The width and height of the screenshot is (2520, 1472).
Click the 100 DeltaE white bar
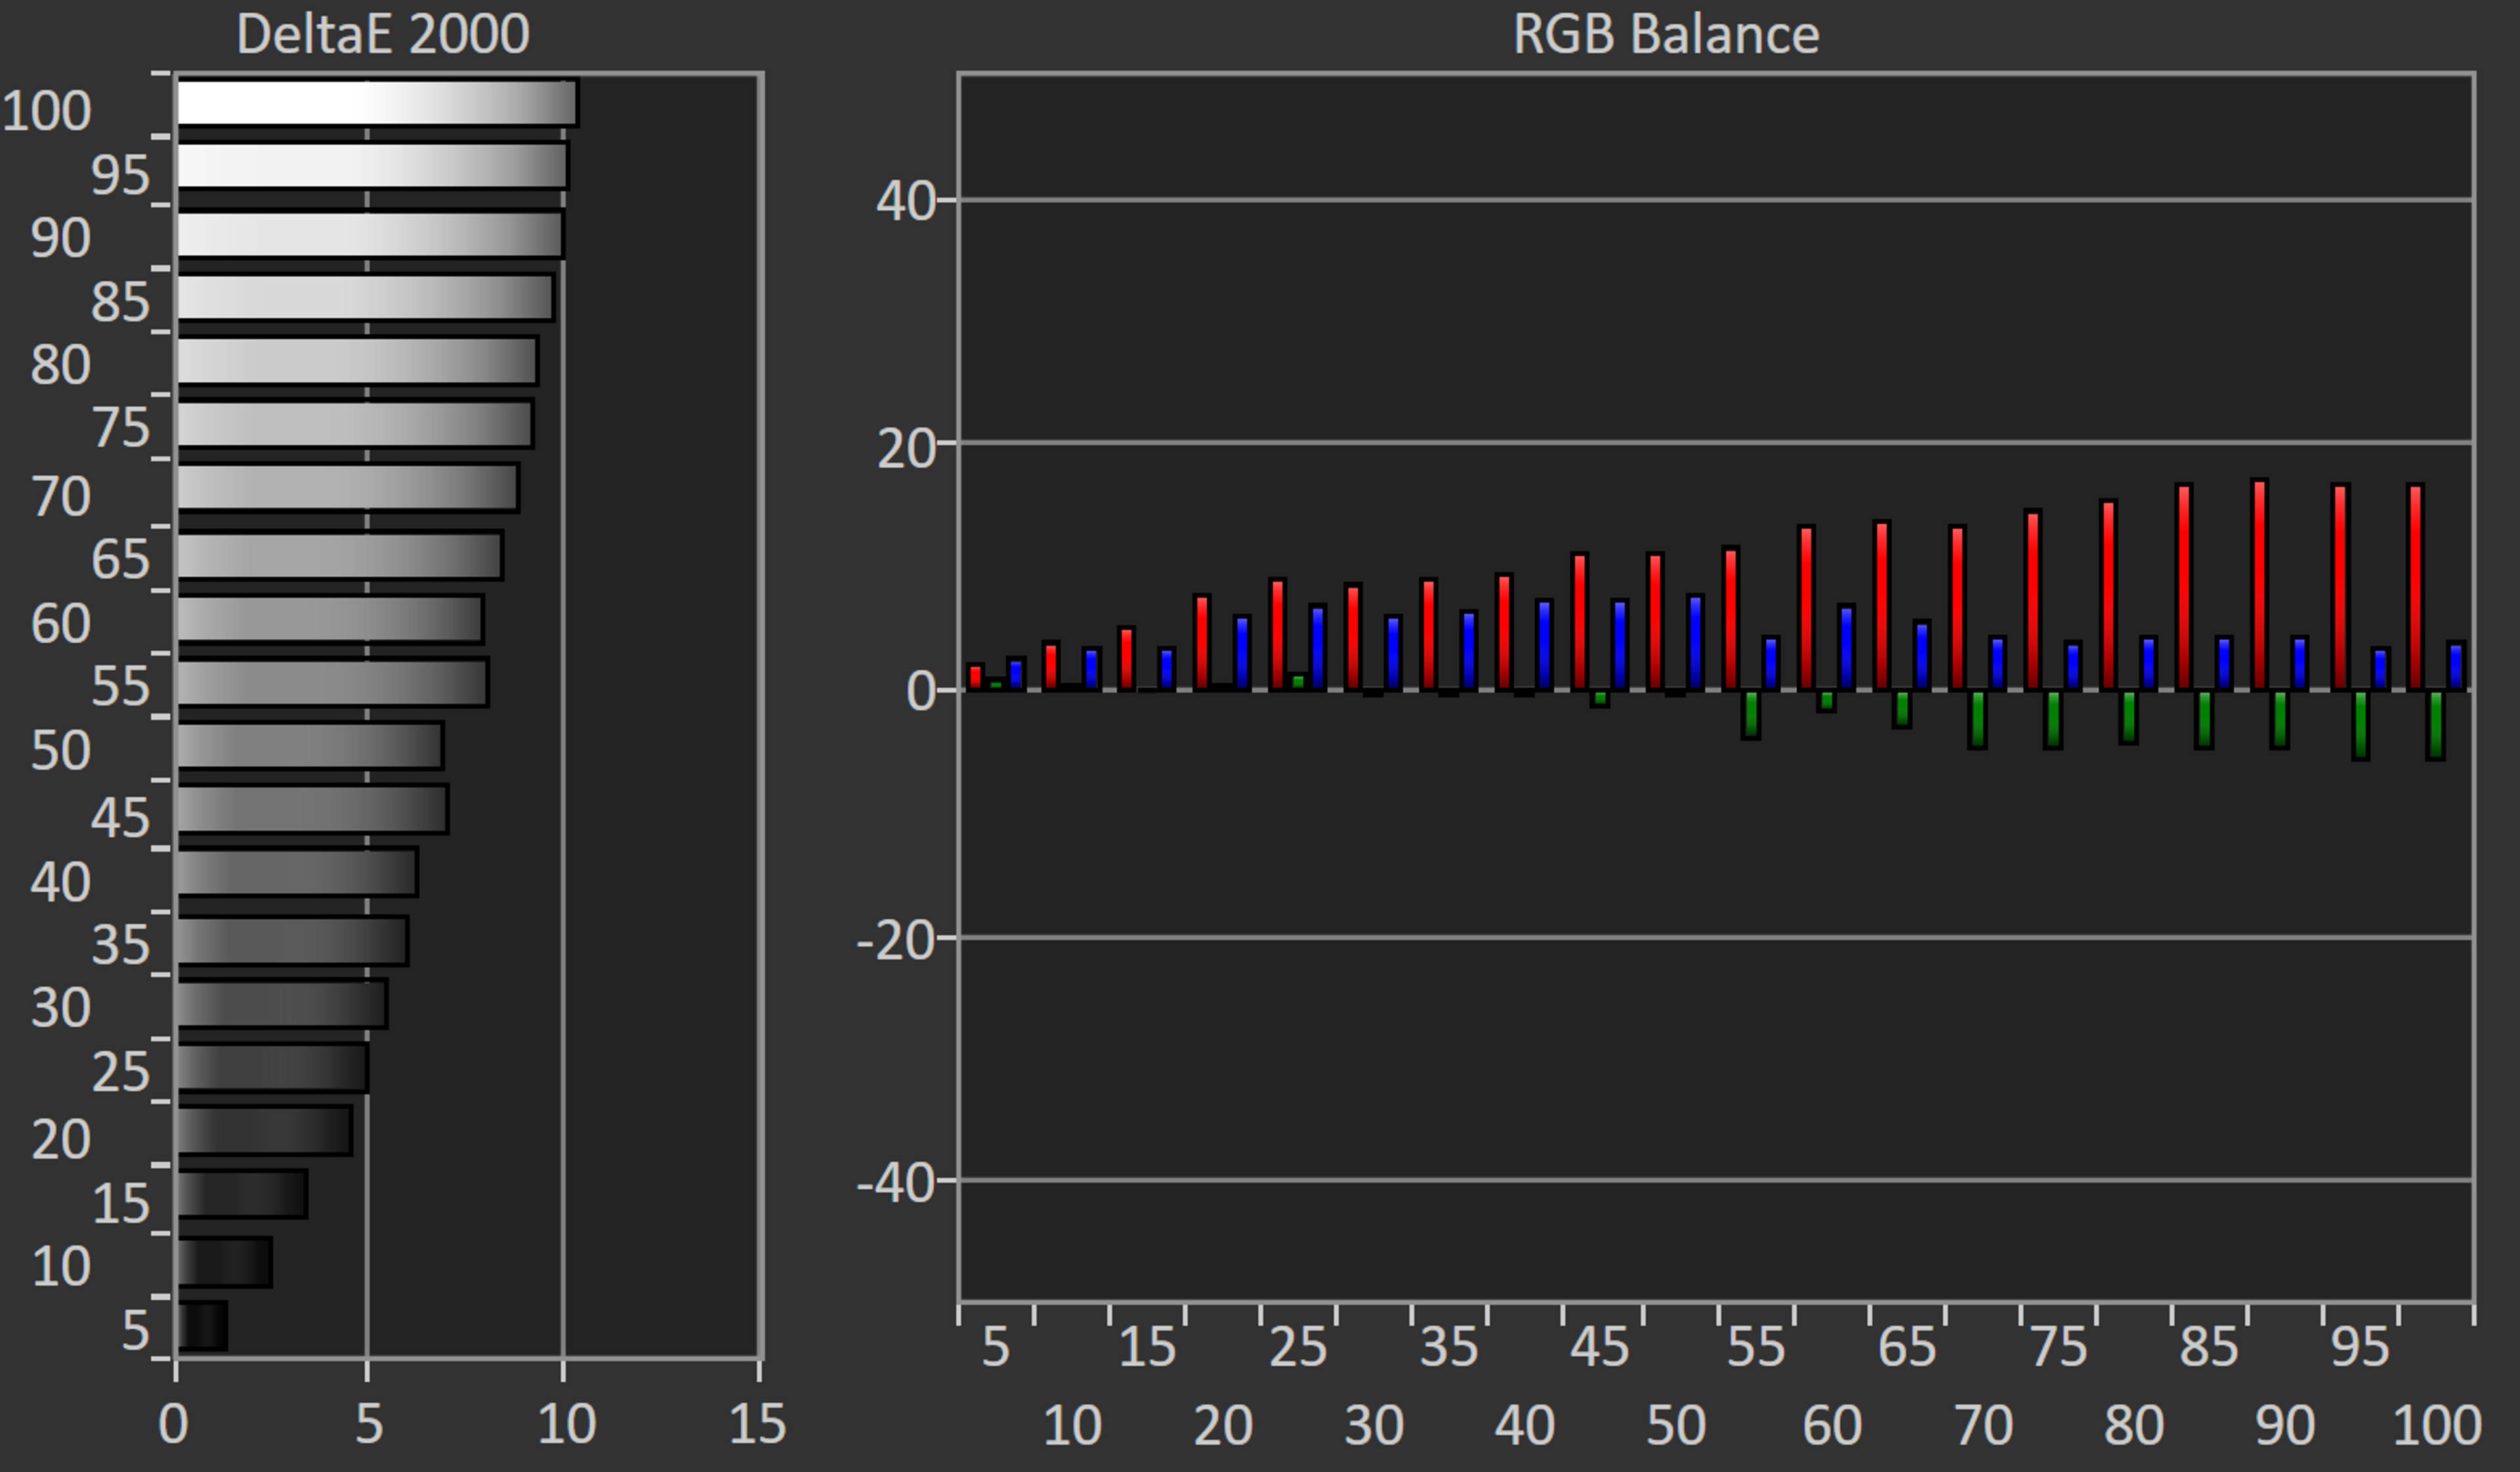376,103
